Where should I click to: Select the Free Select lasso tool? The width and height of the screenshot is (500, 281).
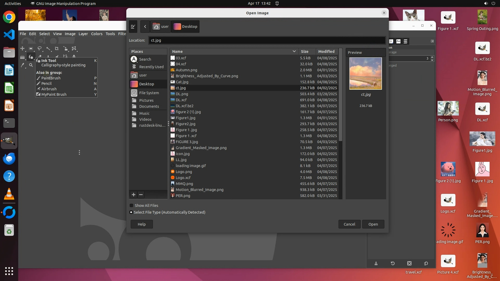click(40, 49)
